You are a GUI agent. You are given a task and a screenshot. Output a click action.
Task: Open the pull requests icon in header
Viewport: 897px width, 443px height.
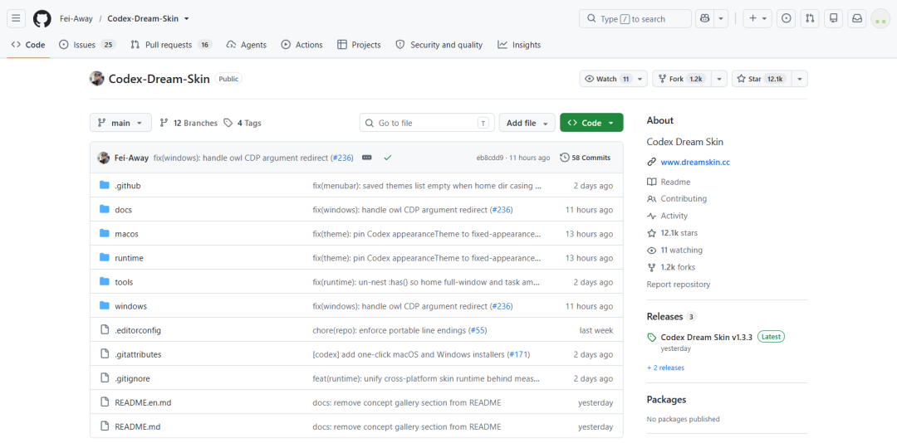810,19
